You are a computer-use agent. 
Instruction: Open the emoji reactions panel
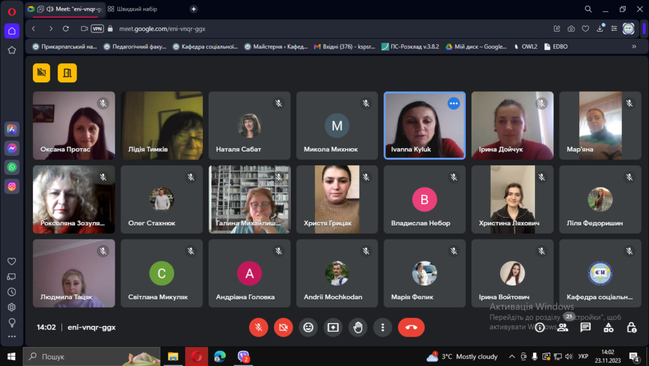coord(309,327)
